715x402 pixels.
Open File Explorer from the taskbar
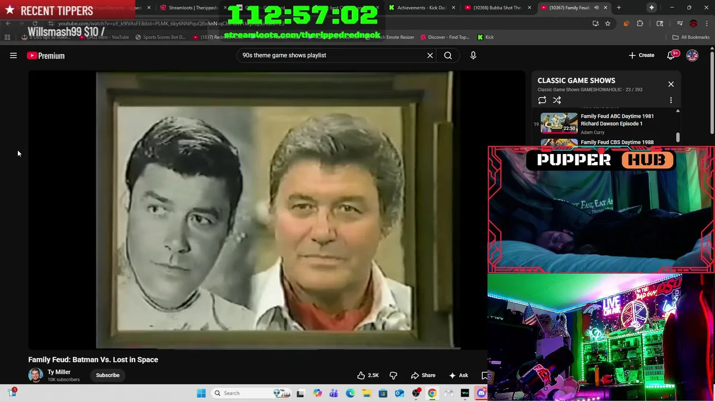[x=366, y=393]
